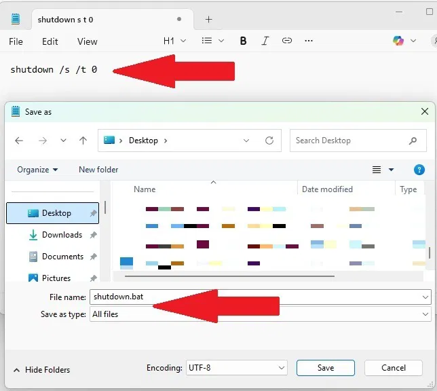Open recent locations dropdown chevron
Image resolution: width=437 pixels, height=391 pixels.
pos(64,141)
